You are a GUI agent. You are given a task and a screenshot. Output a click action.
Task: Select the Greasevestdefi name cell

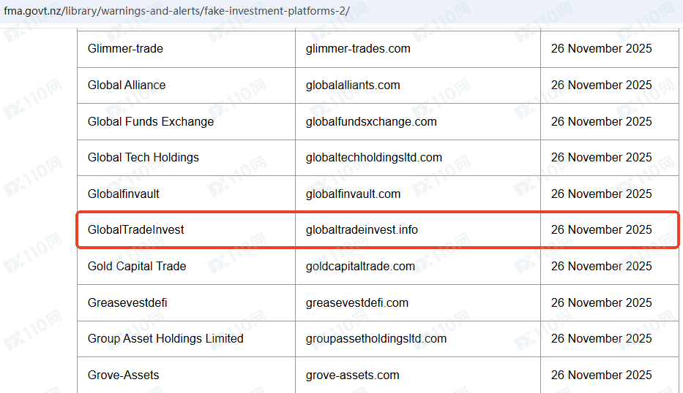coord(127,302)
